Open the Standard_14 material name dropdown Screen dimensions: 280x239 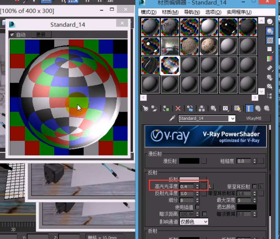[x=232, y=118]
